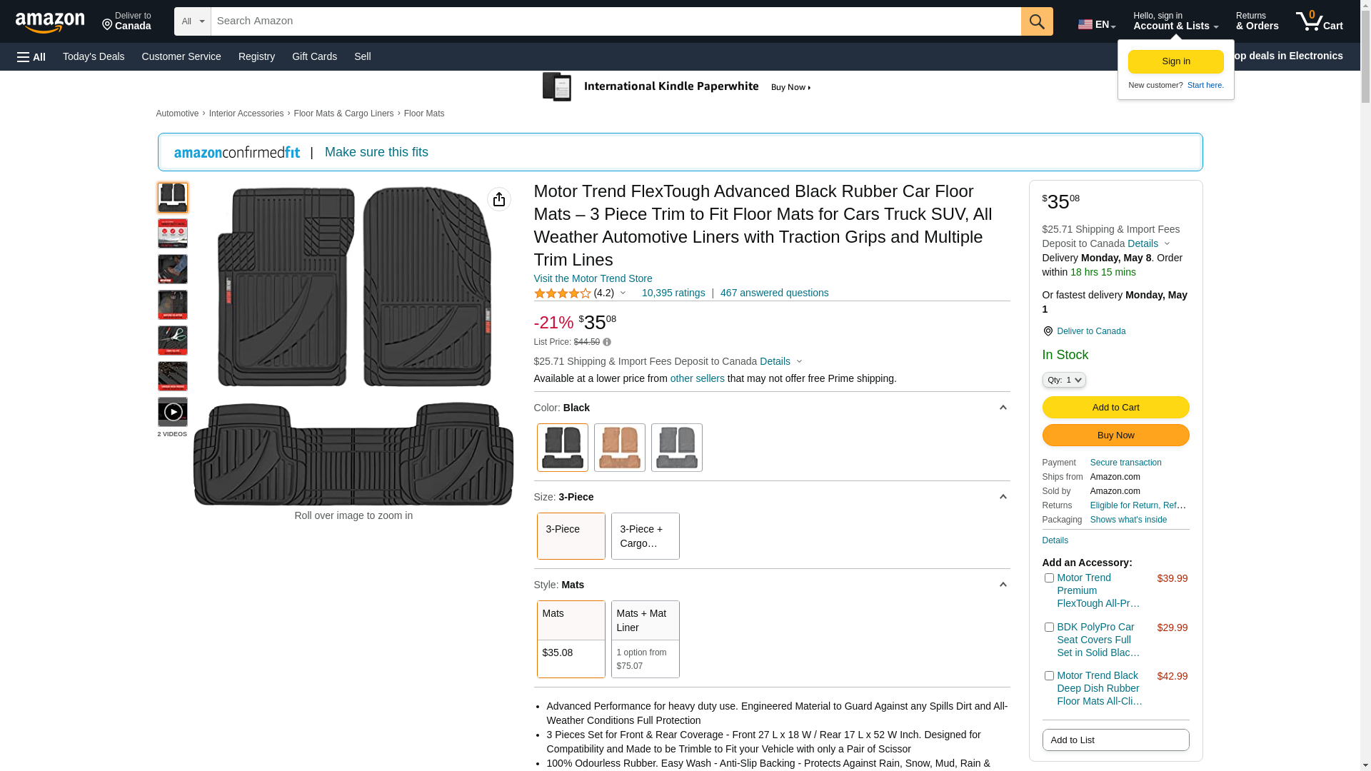The image size is (1371, 771).
Task: Open the All hamburger menu
Action: 31,57
